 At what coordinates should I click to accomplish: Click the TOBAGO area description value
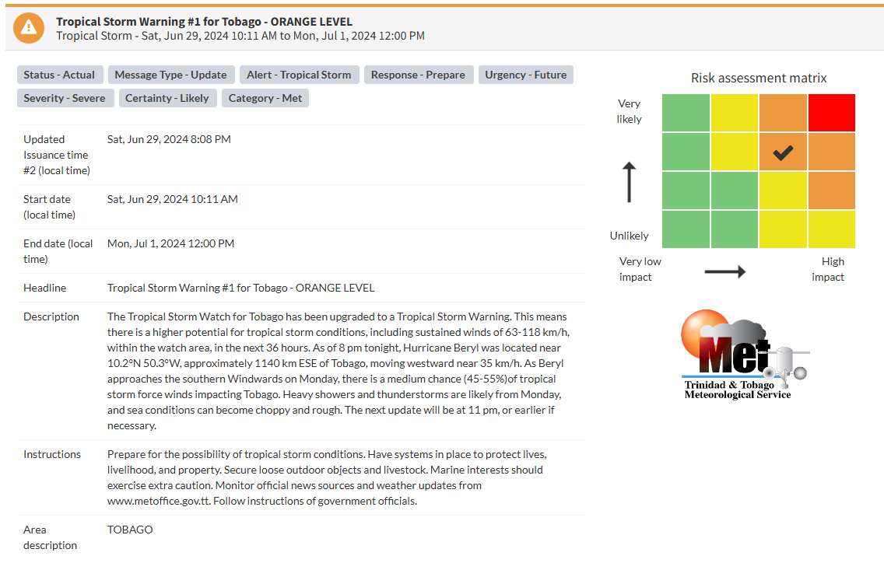coord(130,530)
